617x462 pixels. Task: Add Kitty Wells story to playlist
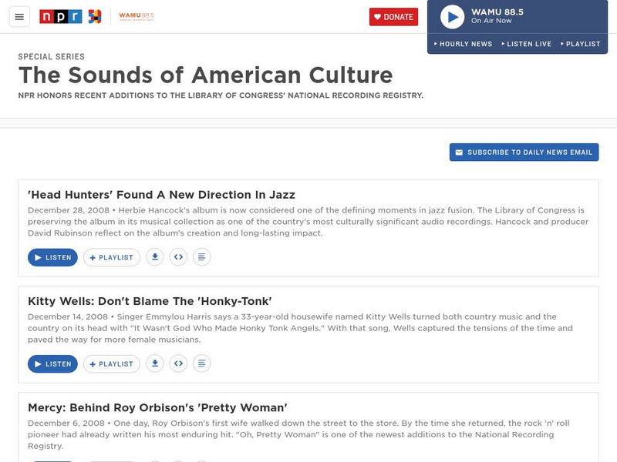112,363
